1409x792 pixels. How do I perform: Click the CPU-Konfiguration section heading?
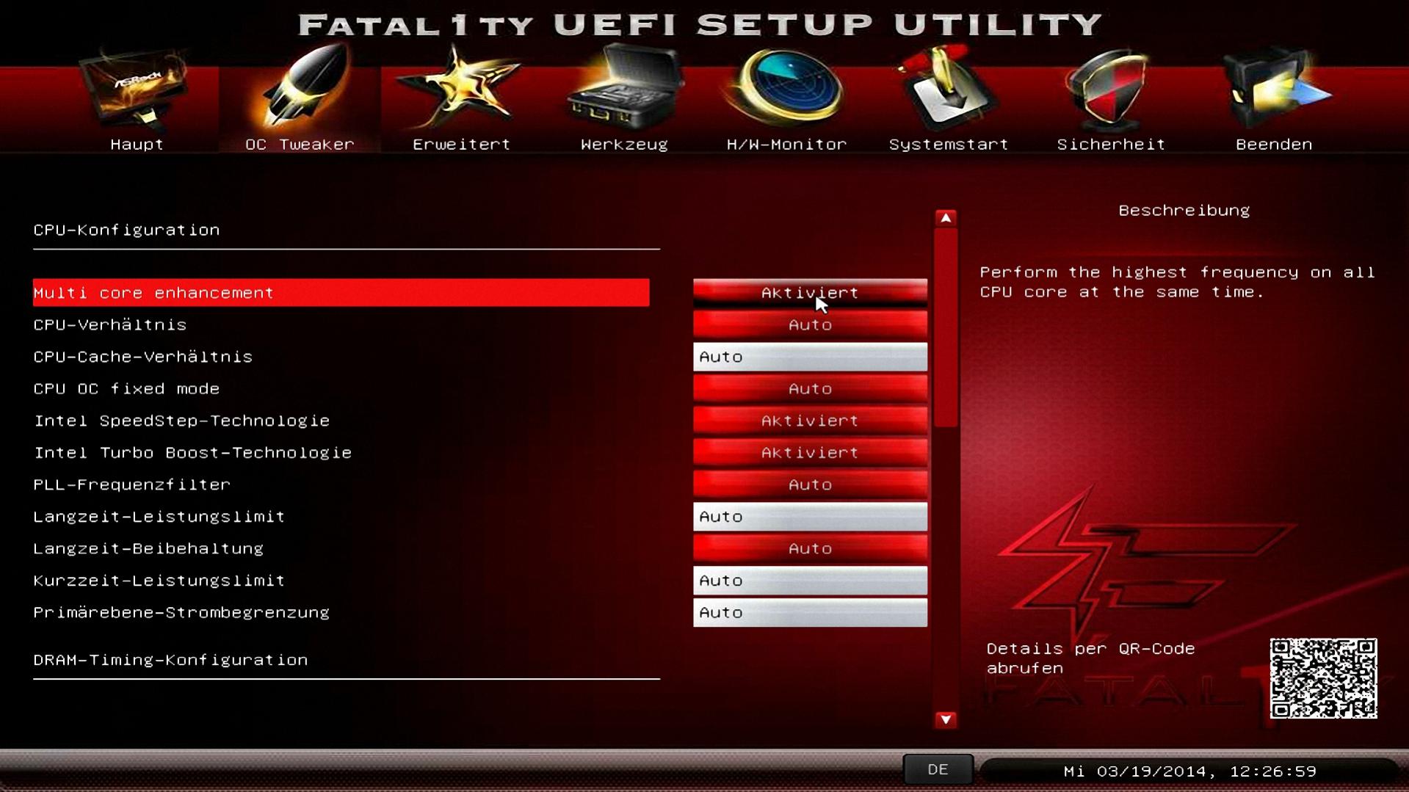click(126, 230)
